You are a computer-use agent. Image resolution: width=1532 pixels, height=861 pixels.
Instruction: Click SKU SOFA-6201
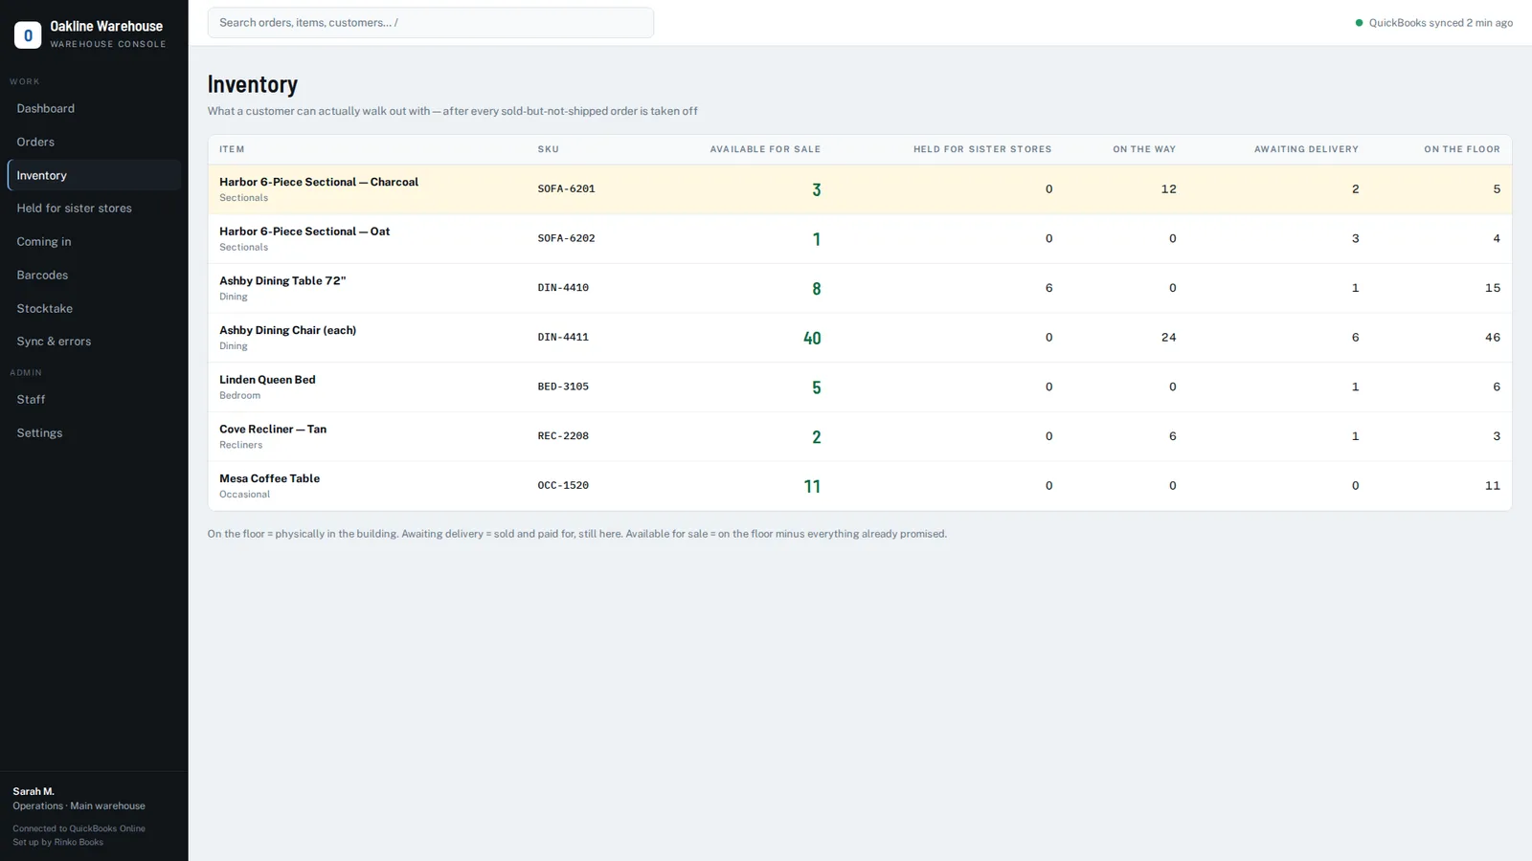(x=566, y=189)
